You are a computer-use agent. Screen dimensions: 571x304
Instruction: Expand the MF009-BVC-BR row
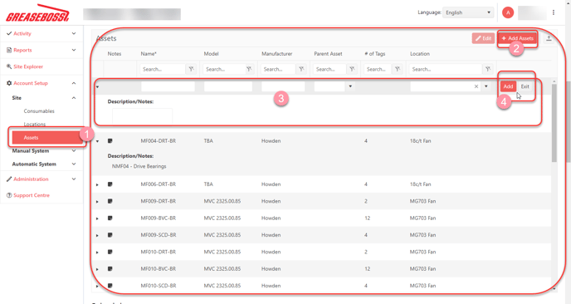[97, 218]
